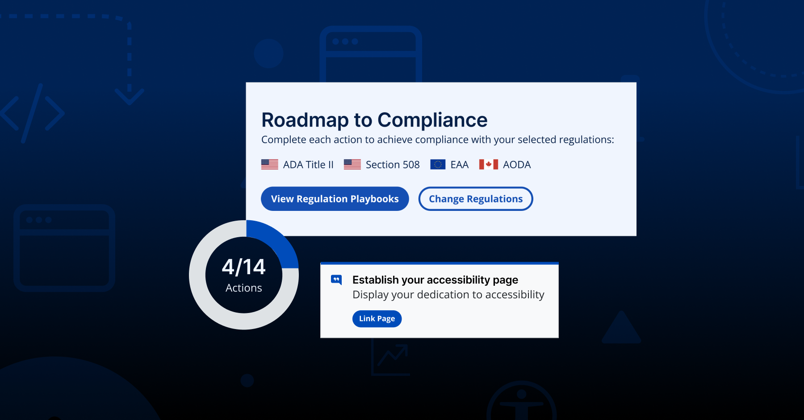
Task: Select the ADA Title II label
Action: click(x=308, y=165)
